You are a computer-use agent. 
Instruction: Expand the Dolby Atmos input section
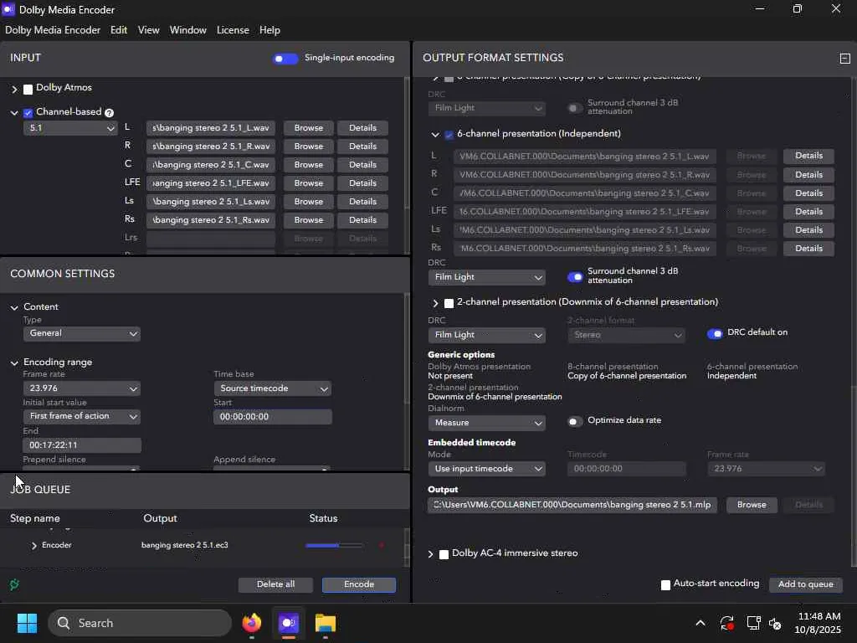point(15,89)
